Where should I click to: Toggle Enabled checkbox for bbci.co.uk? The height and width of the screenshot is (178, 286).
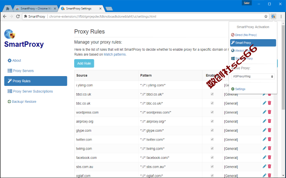(x=212, y=94)
